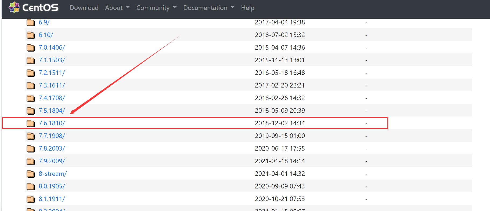Click the folder icon beside 6.9/

click(31, 23)
